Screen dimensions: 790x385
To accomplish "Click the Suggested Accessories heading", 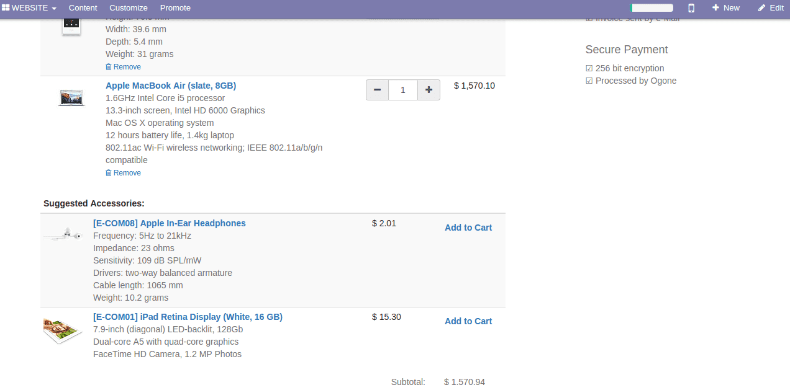I will coord(94,203).
